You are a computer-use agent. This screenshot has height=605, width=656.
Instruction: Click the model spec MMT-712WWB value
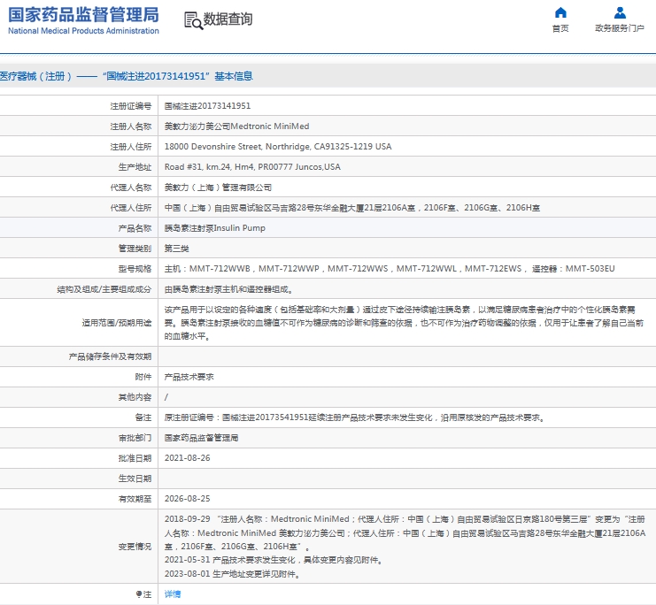(x=390, y=269)
